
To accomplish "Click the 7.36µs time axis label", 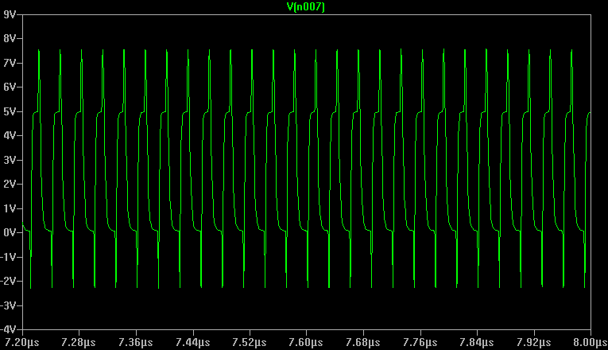I will coord(136,342).
